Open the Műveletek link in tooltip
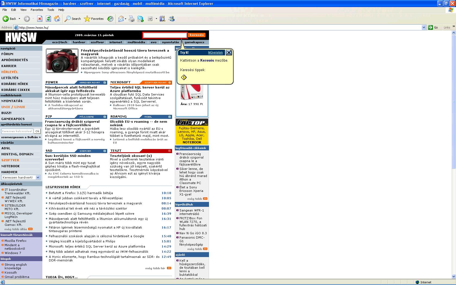The width and height of the screenshot is (456, 285). [216, 53]
